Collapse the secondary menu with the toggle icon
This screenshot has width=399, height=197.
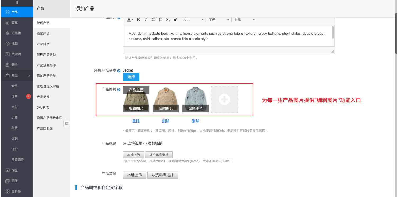[67, 123]
